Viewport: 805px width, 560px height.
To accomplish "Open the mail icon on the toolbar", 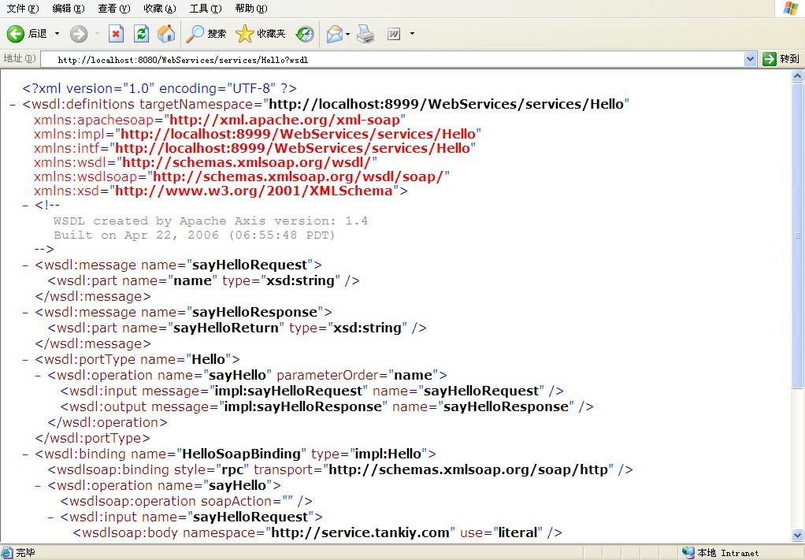I will click(x=334, y=34).
